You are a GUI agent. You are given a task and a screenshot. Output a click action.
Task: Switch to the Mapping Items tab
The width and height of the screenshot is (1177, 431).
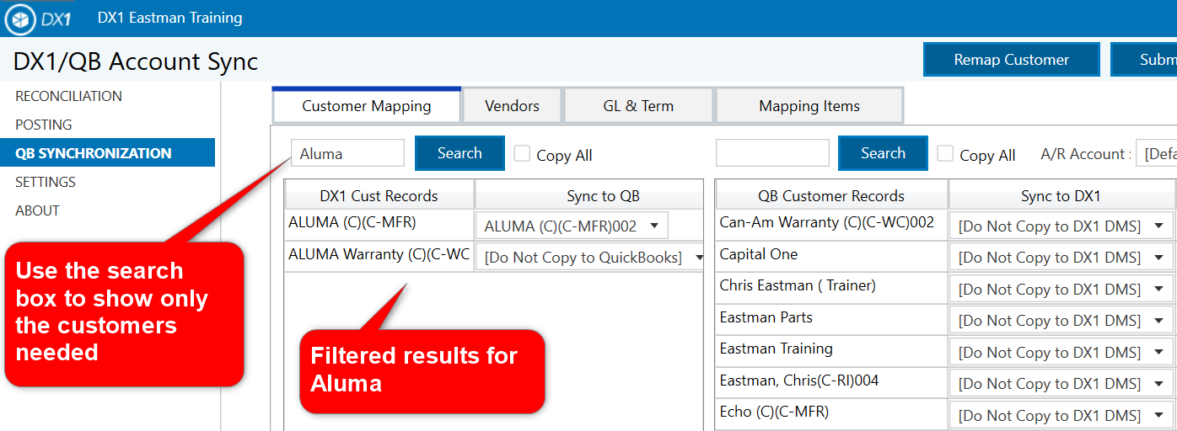(809, 106)
